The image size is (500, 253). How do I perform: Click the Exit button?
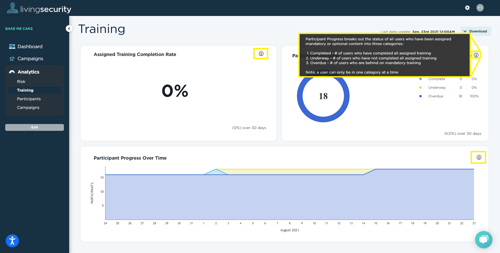point(35,127)
